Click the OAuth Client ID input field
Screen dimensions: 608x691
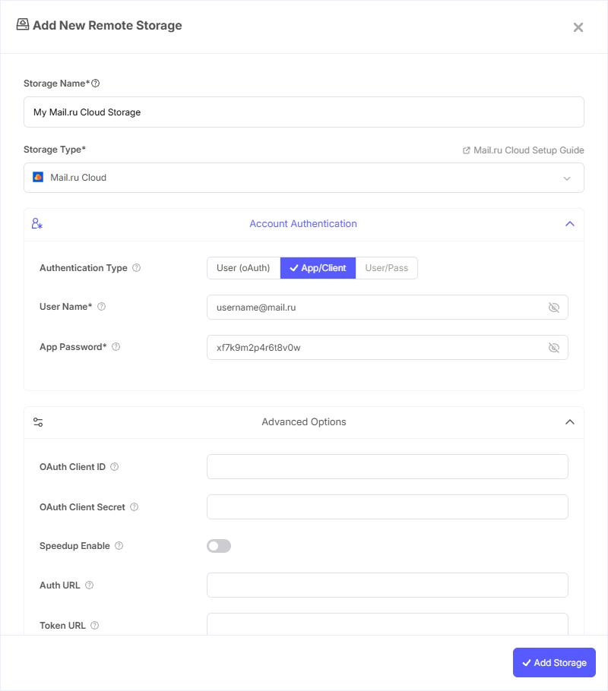pos(388,466)
